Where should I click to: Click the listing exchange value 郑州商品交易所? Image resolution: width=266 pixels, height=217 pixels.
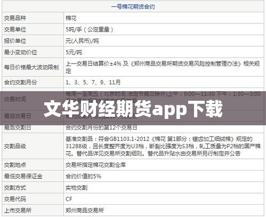(x=85, y=211)
